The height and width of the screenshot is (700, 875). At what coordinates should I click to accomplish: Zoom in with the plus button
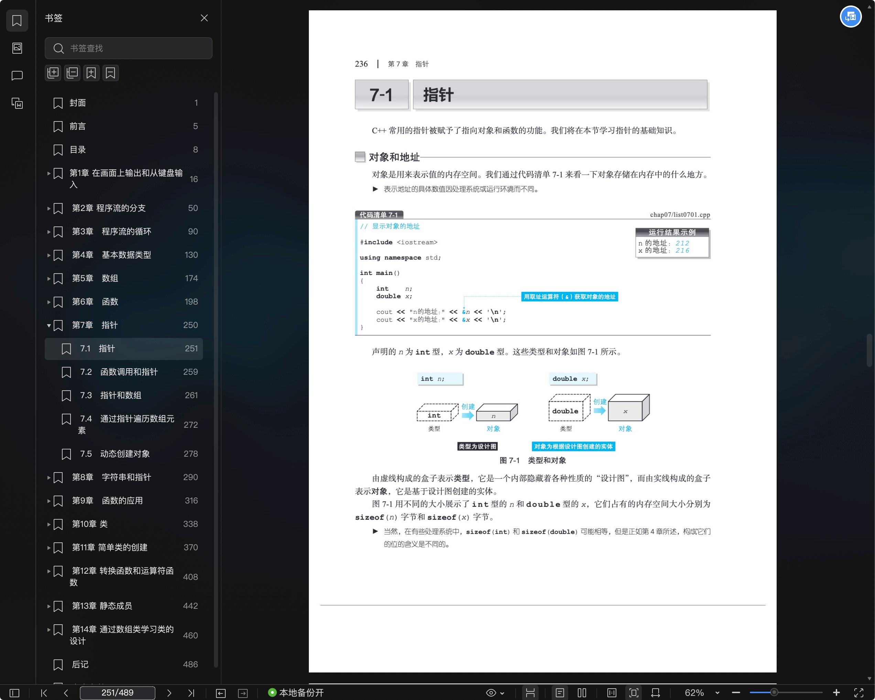(836, 693)
